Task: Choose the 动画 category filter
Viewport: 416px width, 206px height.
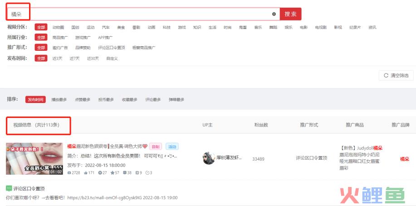Action: [x=152, y=27]
